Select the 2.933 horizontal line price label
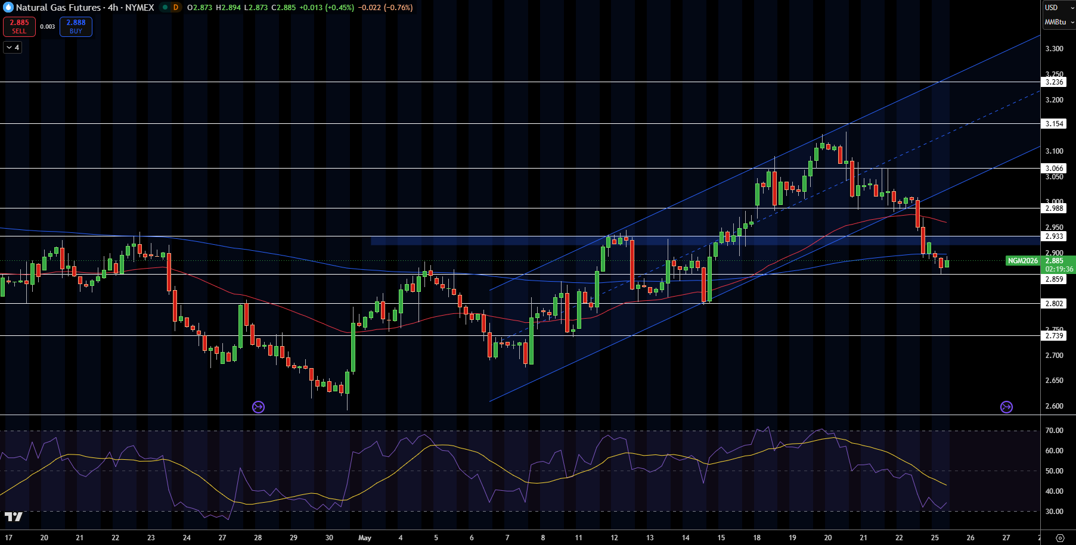The height and width of the screenshot is (545, 1076). coord(1054,236)
